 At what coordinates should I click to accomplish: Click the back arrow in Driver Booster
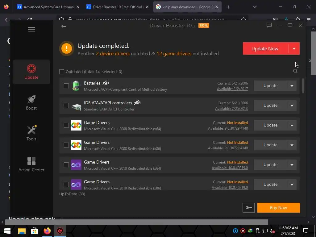pyautogui.click(x=64, y=26)
